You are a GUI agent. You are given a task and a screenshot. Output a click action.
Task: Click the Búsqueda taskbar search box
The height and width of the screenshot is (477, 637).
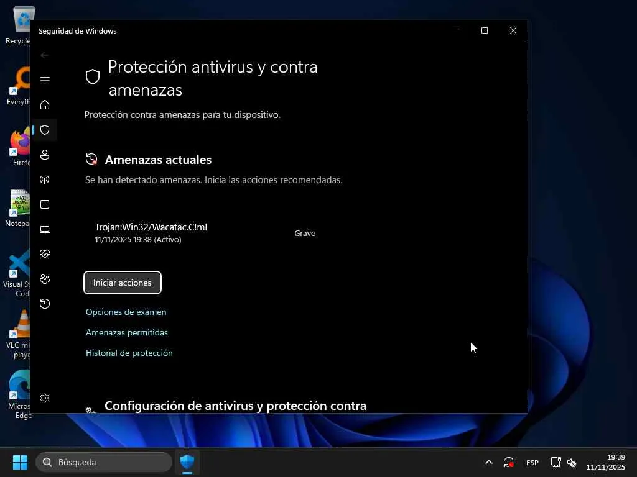pyautogui.click(x=104, y=462)
